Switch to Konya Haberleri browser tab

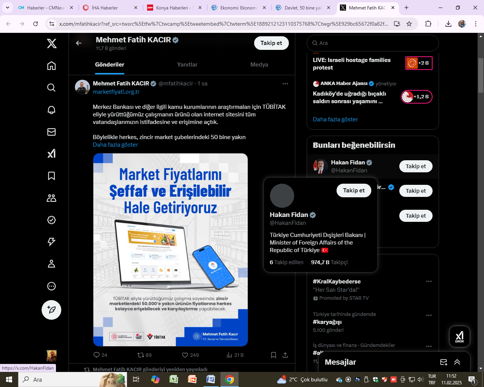[175, 8]
